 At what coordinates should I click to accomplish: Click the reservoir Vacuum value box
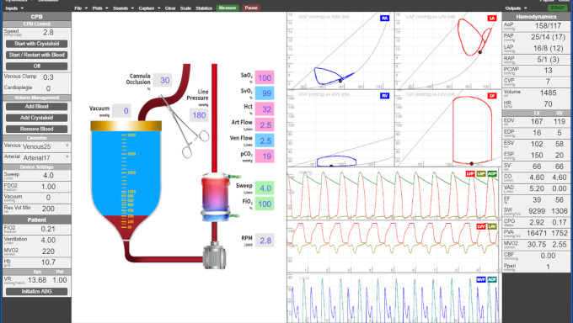tap(121, 111)
